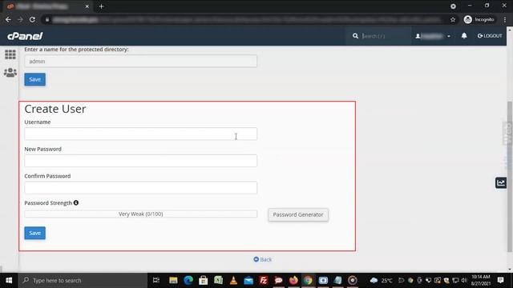The width and height of the screenshot is (513, 288).
Task: Click Save under the protected directory name
Action: 35,79
